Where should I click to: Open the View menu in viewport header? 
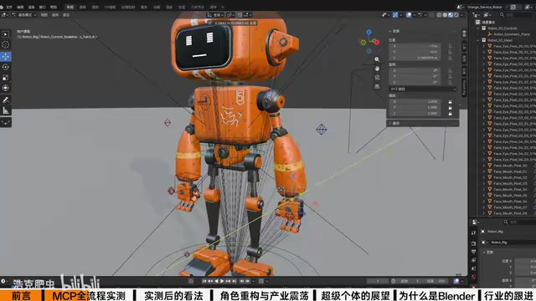pyautogui.click(x=44, y=15)
